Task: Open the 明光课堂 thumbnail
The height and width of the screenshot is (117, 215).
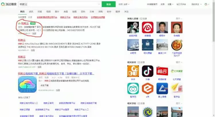Action: pos(148,45)
